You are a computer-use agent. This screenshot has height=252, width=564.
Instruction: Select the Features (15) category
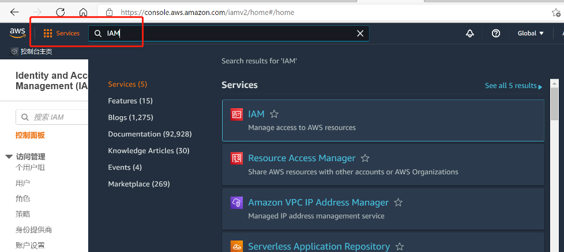point(130,101)
